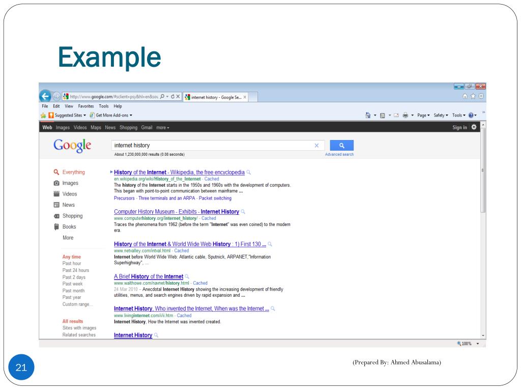Click the Stop X icon in the address bar
The height and width of the screenshot is (391, 521).
pyautogui.click(x=178, y=96)
